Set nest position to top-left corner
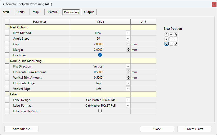Screen dimensions: 217x135 tap(167, 35)
